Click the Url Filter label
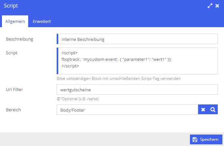 pyautogui.click(x=14, y=89)
